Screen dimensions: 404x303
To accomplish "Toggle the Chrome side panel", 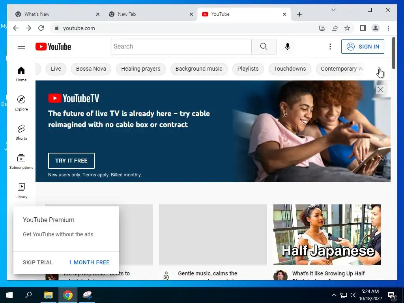I will point(363,28).
